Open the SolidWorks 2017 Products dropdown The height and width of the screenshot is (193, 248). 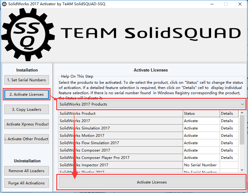pos(152,104)
